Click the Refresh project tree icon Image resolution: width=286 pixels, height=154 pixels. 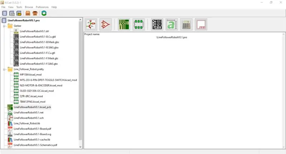[x=44, y=13]
